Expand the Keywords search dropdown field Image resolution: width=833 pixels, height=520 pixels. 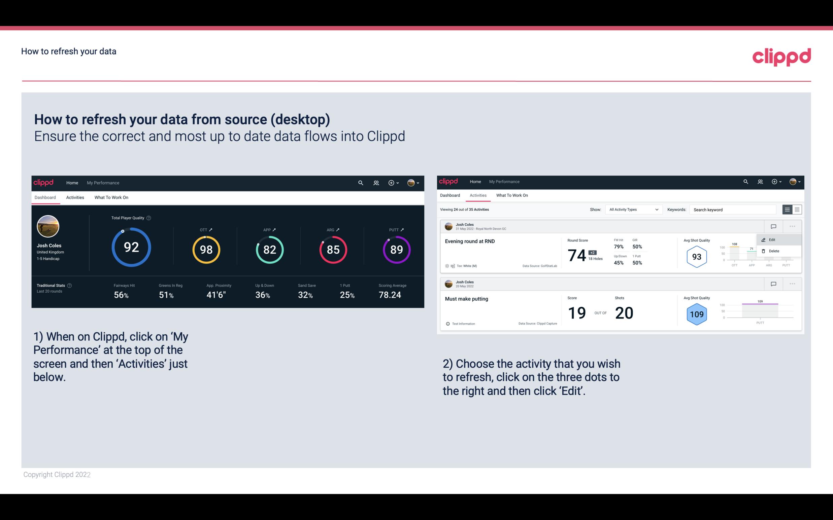pyautogui.click(x=732, y=209)
